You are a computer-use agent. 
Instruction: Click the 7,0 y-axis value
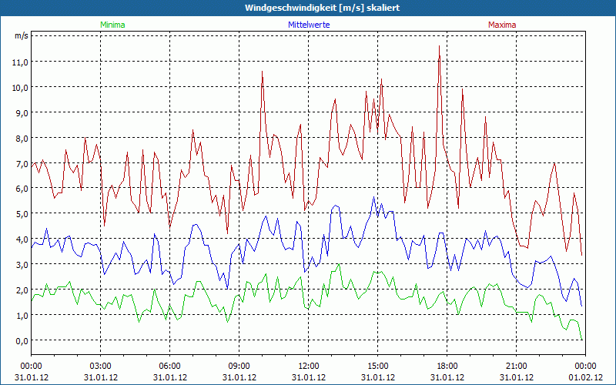pos(22,163)
